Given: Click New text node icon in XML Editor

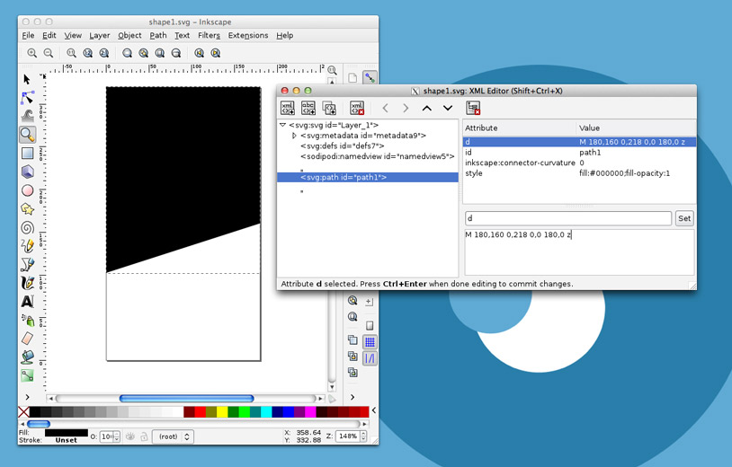Looking at the screenshot, I should coord(308,108).
